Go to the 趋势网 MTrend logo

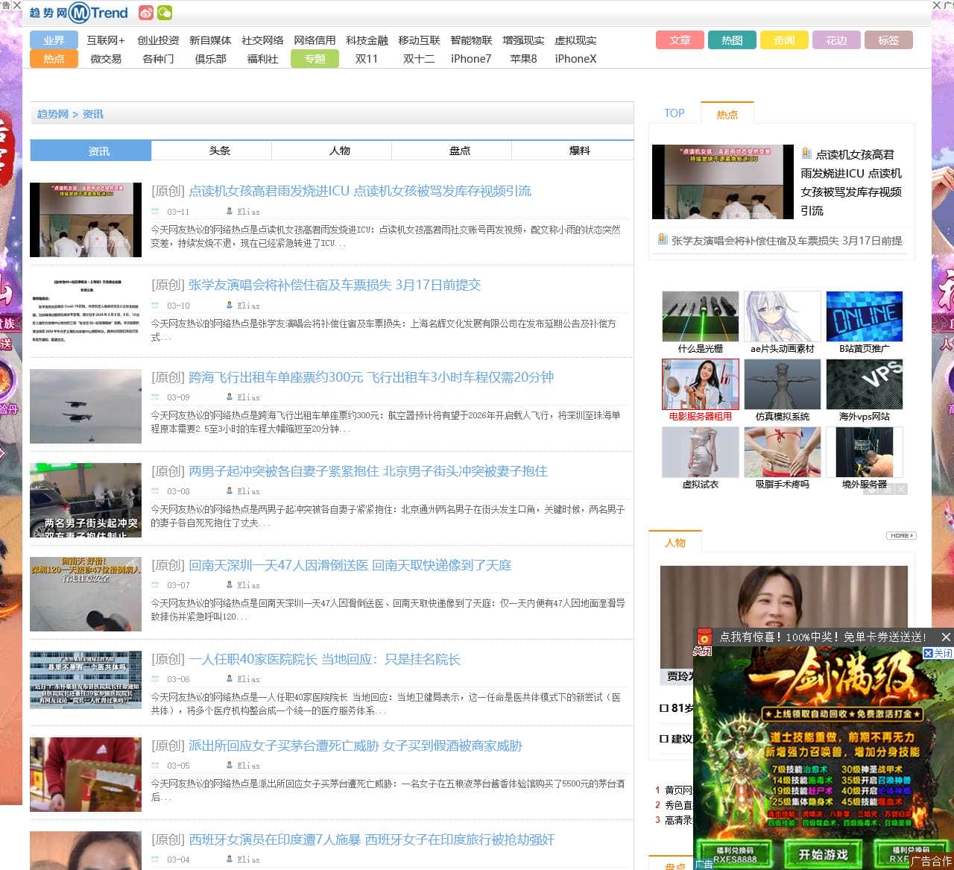[78, 13]
